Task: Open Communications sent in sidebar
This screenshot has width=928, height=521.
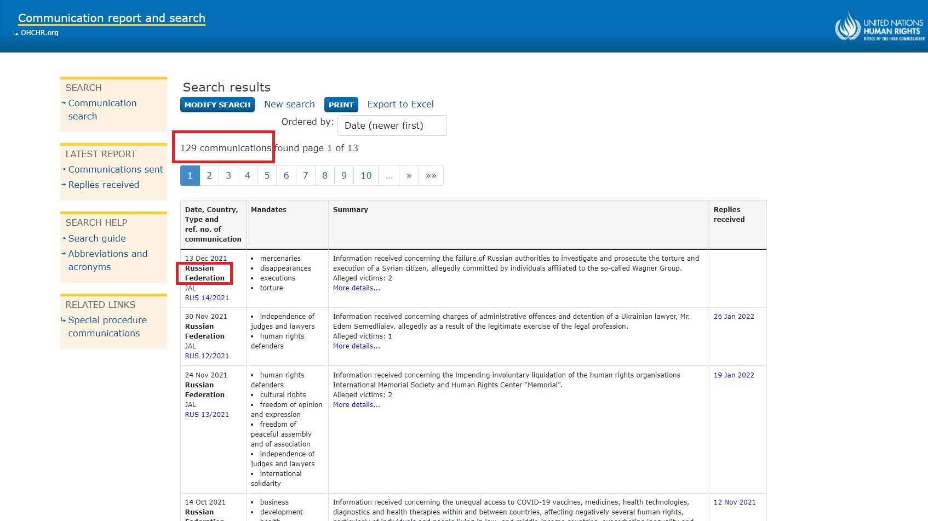Action: point(115,169)
